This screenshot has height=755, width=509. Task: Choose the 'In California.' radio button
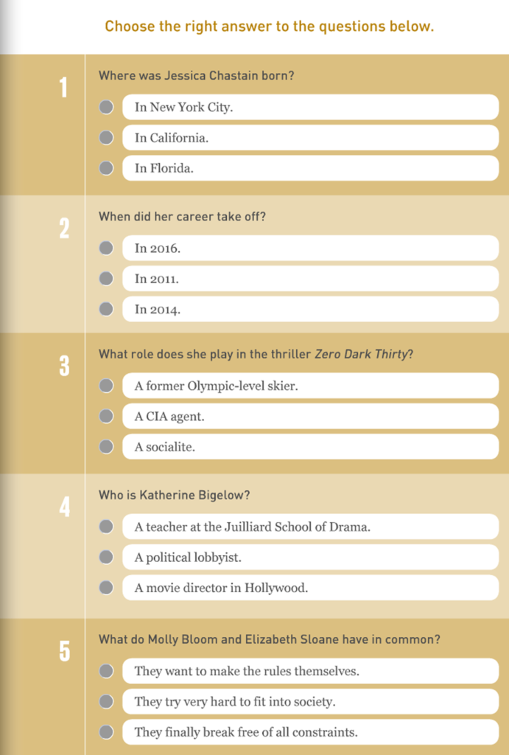click(107, 138)
